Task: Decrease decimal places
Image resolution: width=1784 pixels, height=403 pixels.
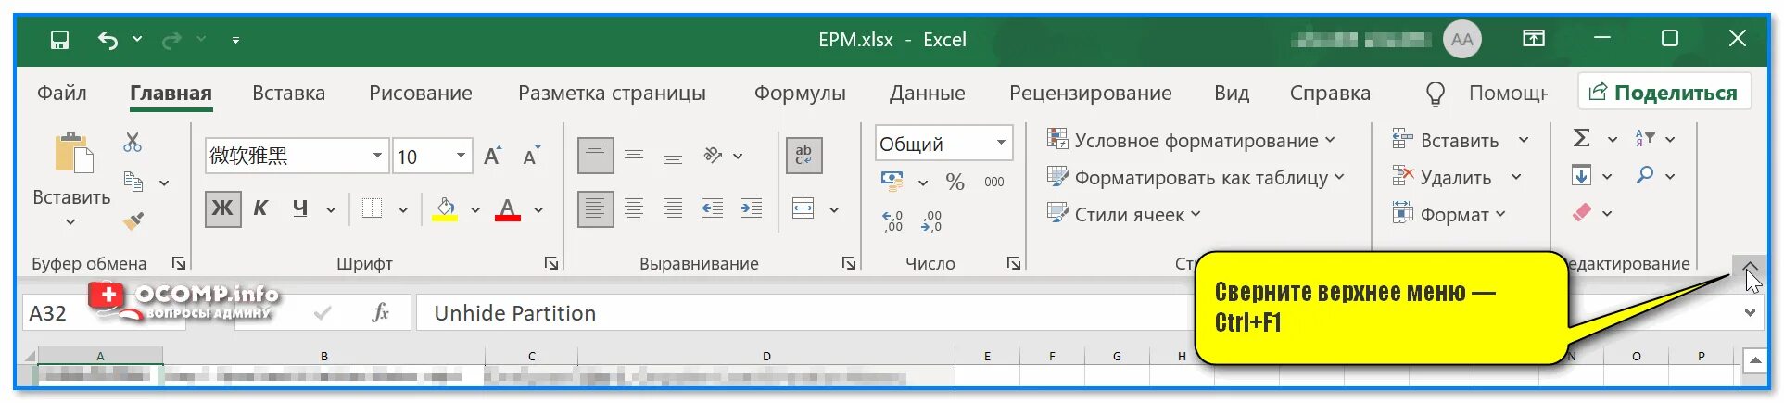Action: [x=931, y=220]
